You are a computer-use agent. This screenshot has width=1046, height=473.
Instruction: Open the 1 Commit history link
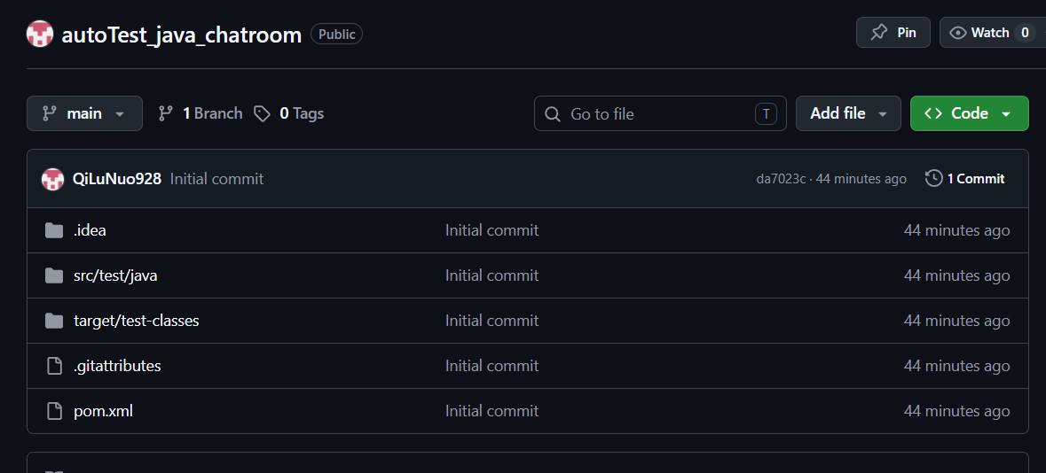(x=975, y=179)
